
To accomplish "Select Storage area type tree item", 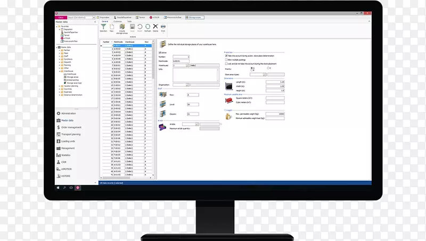I will coord(73,83).
